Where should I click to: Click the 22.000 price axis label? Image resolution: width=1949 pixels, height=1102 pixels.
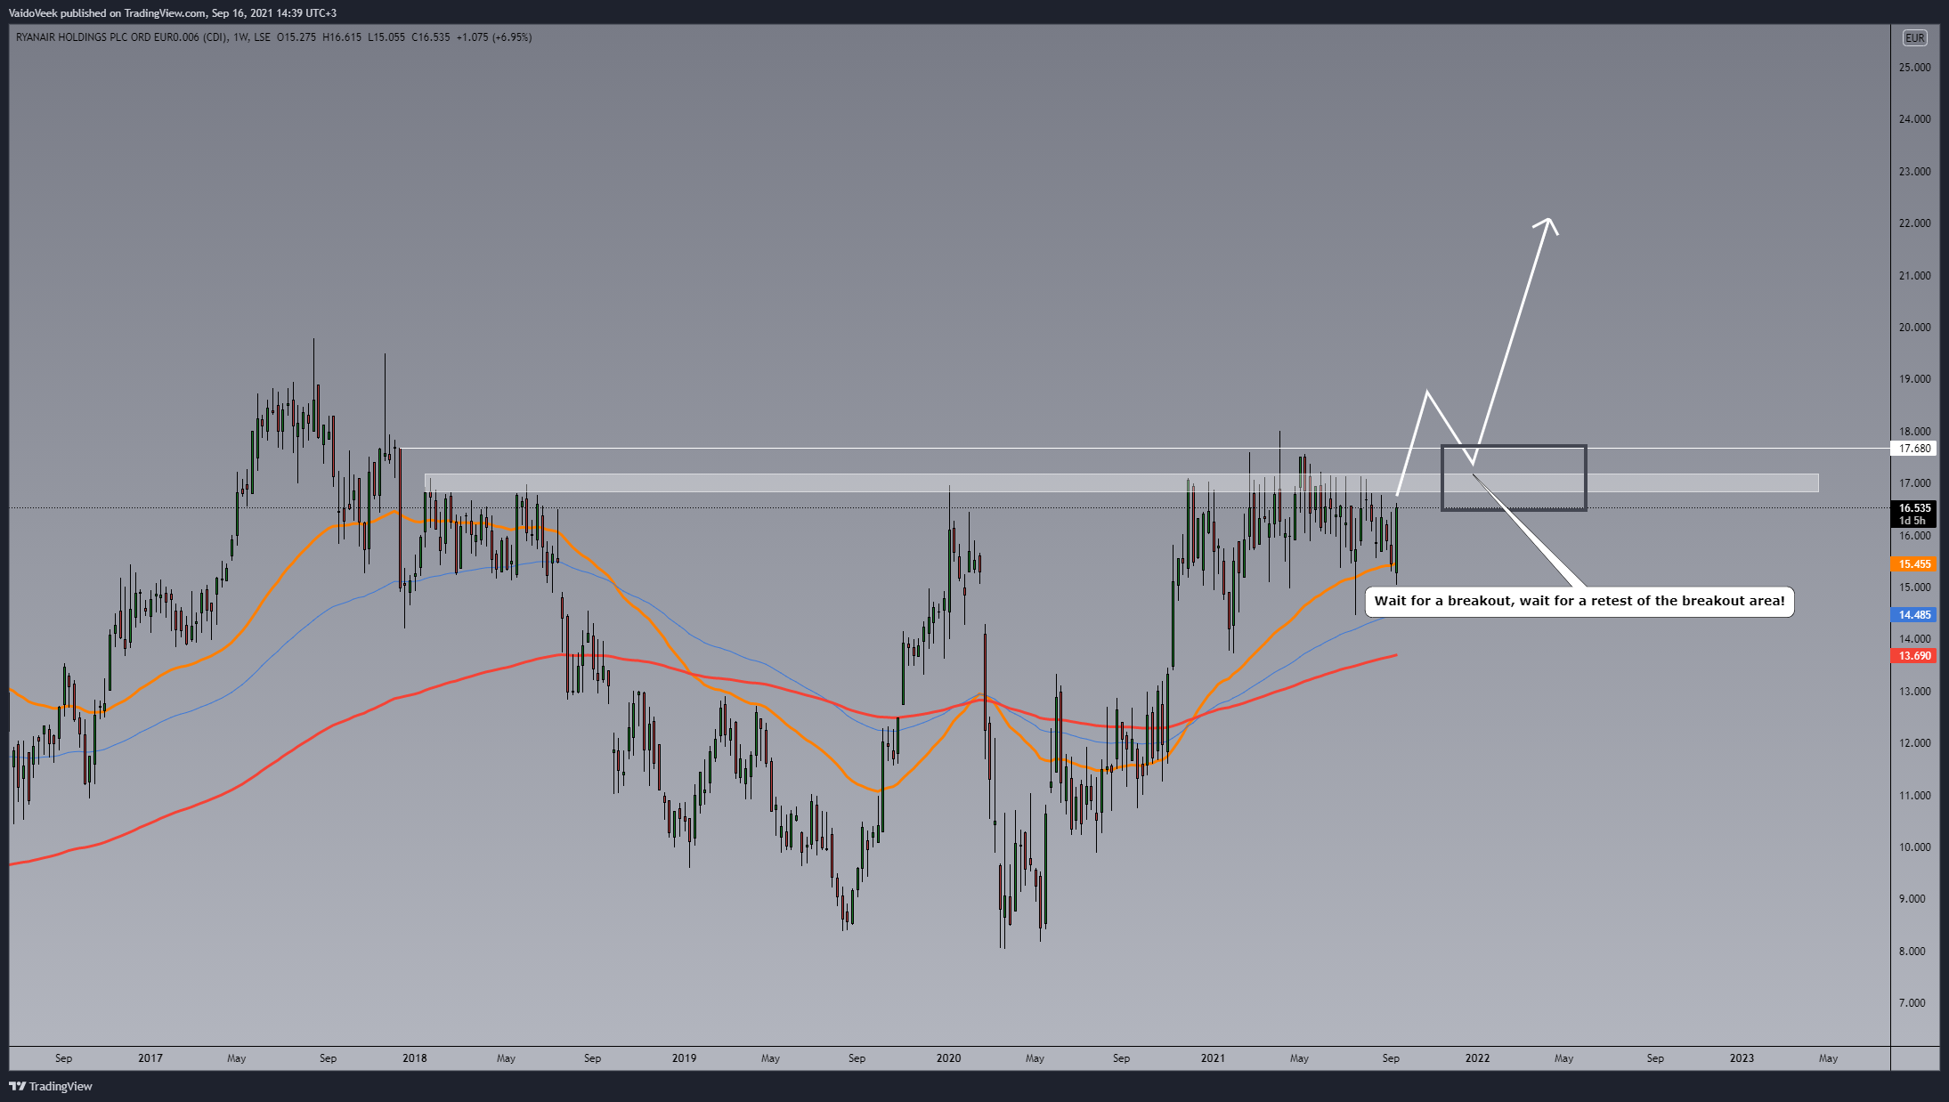point(1914,223)
